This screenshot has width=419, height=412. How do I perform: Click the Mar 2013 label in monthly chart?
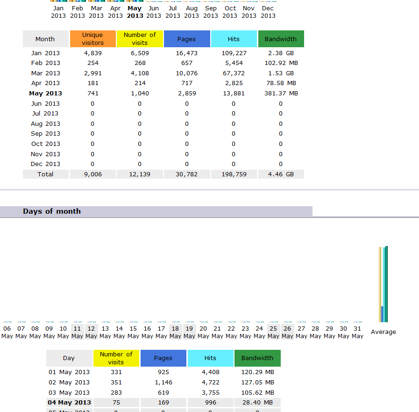tap(97, 12)
